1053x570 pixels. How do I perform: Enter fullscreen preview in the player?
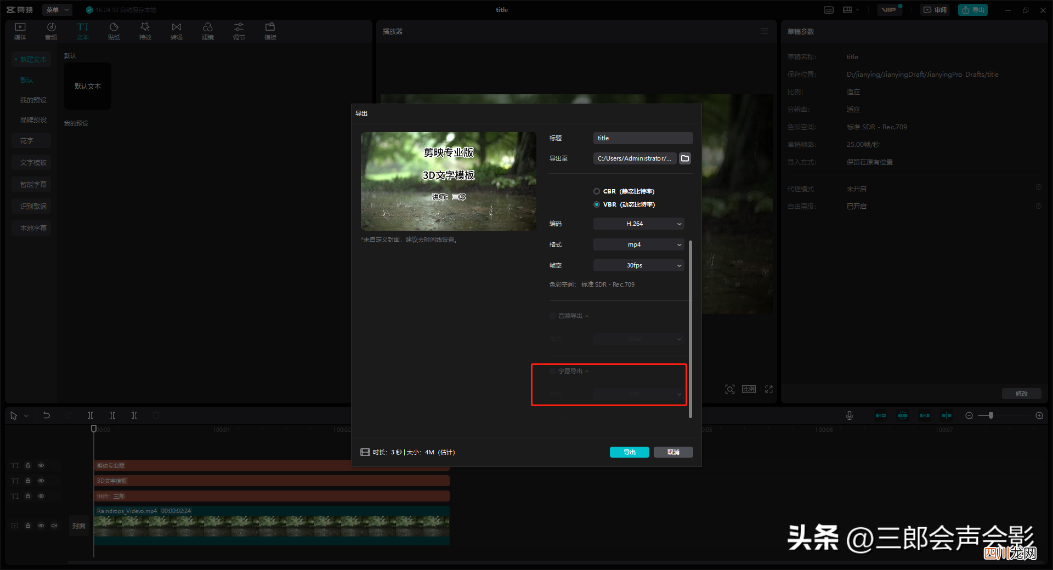click(x=769, y=389)
